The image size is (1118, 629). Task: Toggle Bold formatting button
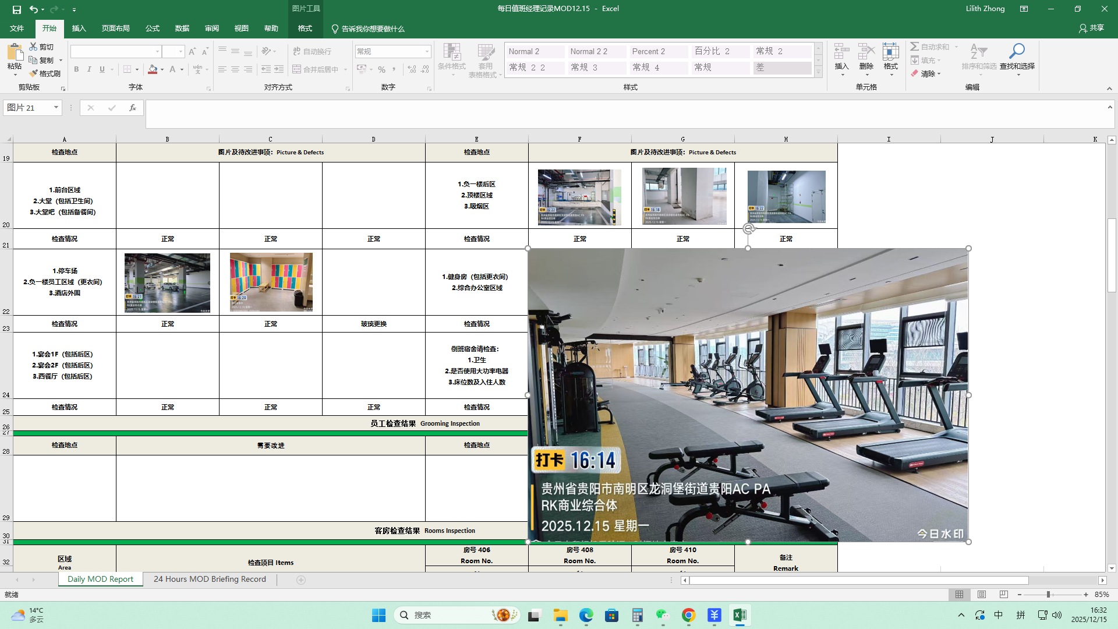(76, 69)
